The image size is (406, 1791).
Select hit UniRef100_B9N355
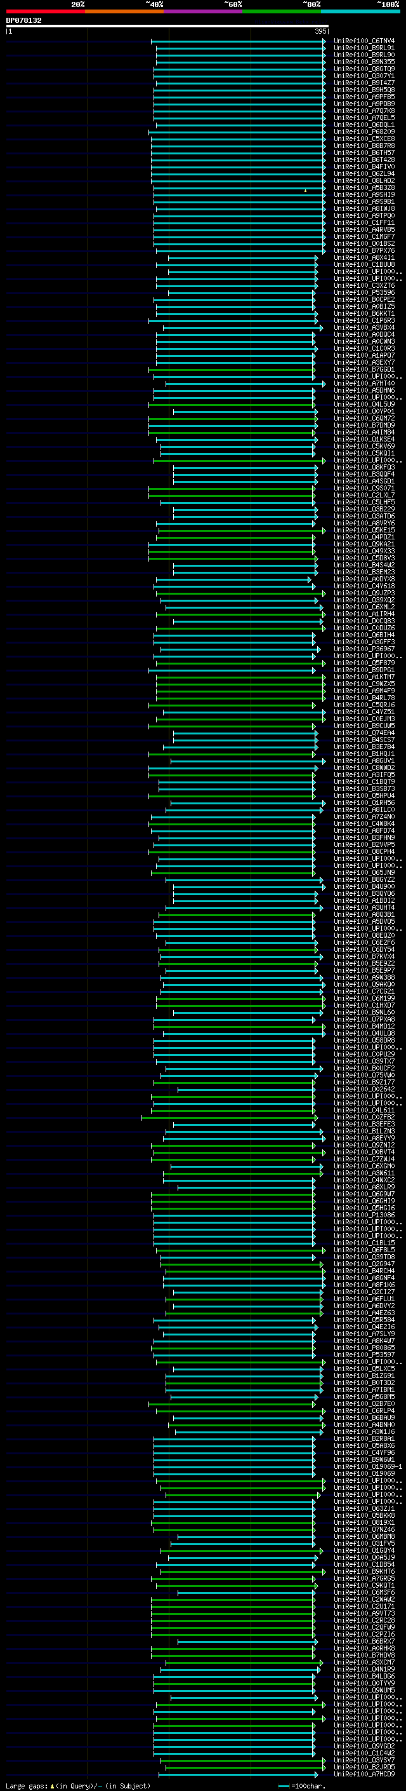[x=364, y=62]
